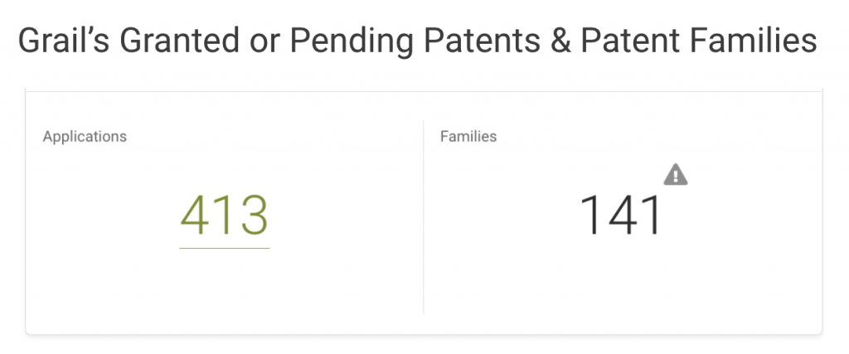Click the Applications label
The width and height of the screenshot is (849, 354).
(x=85, y=137)
